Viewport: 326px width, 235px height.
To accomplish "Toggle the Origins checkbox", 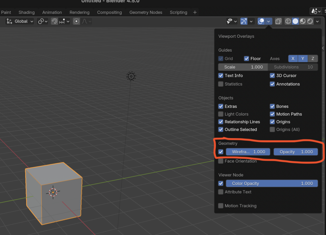I will (x=272, y=122).
